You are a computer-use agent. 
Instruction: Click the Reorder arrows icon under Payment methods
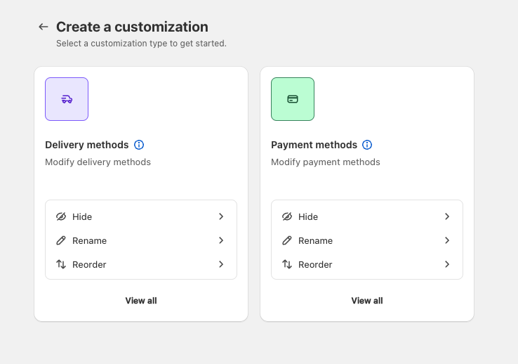point(287,264)
